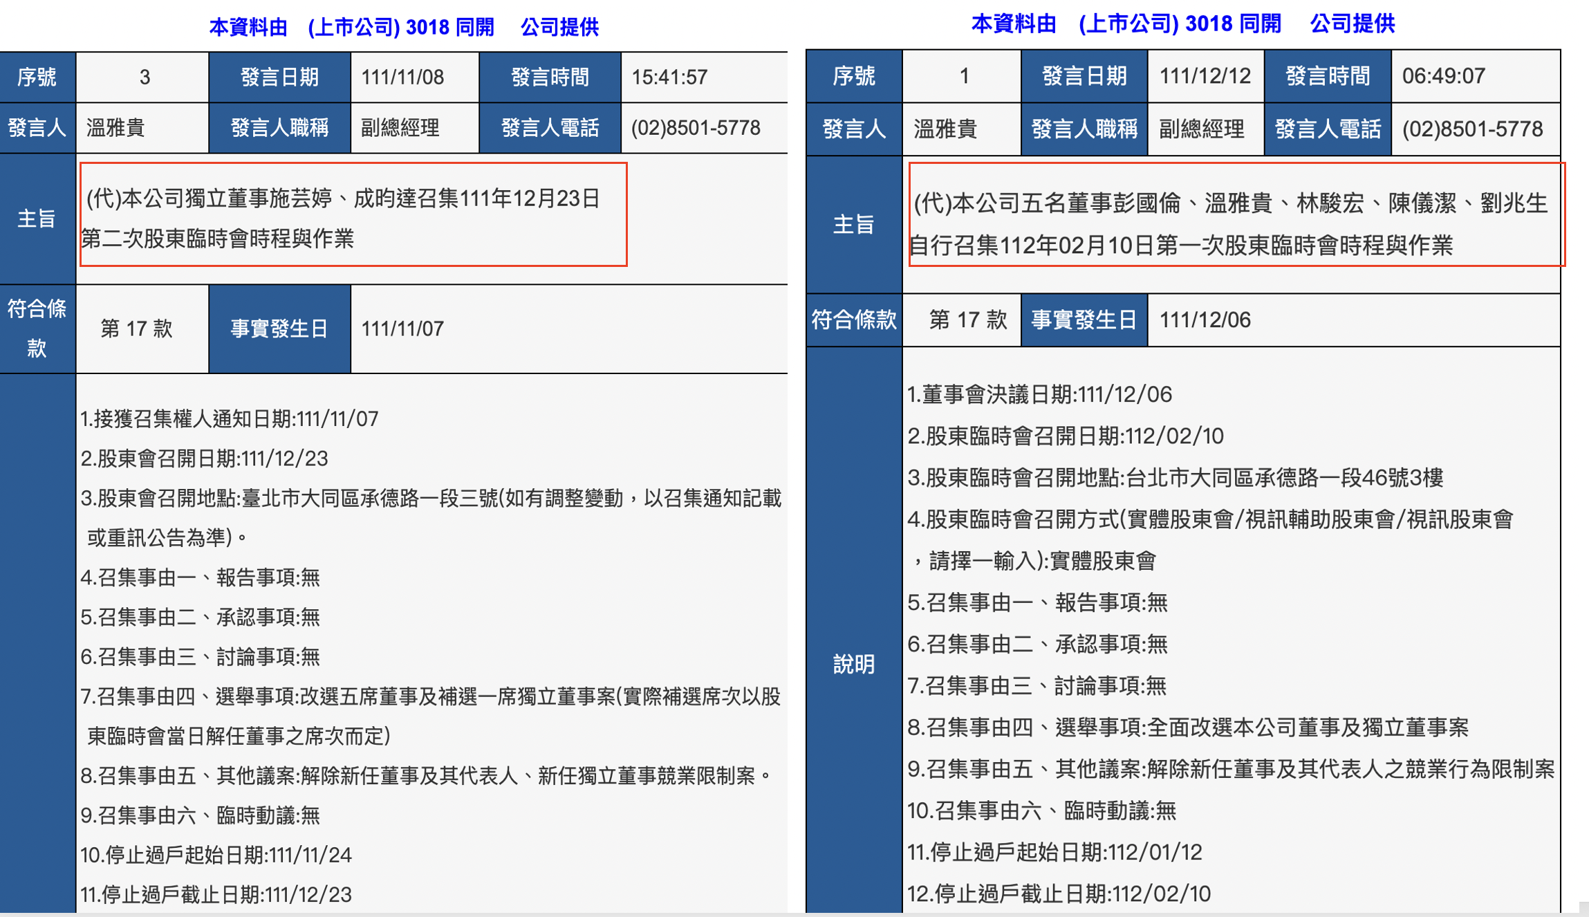Click the 序號 value '3' in left table
Image resolution: width=1589 pixels, height=917 pixels.
144,77
